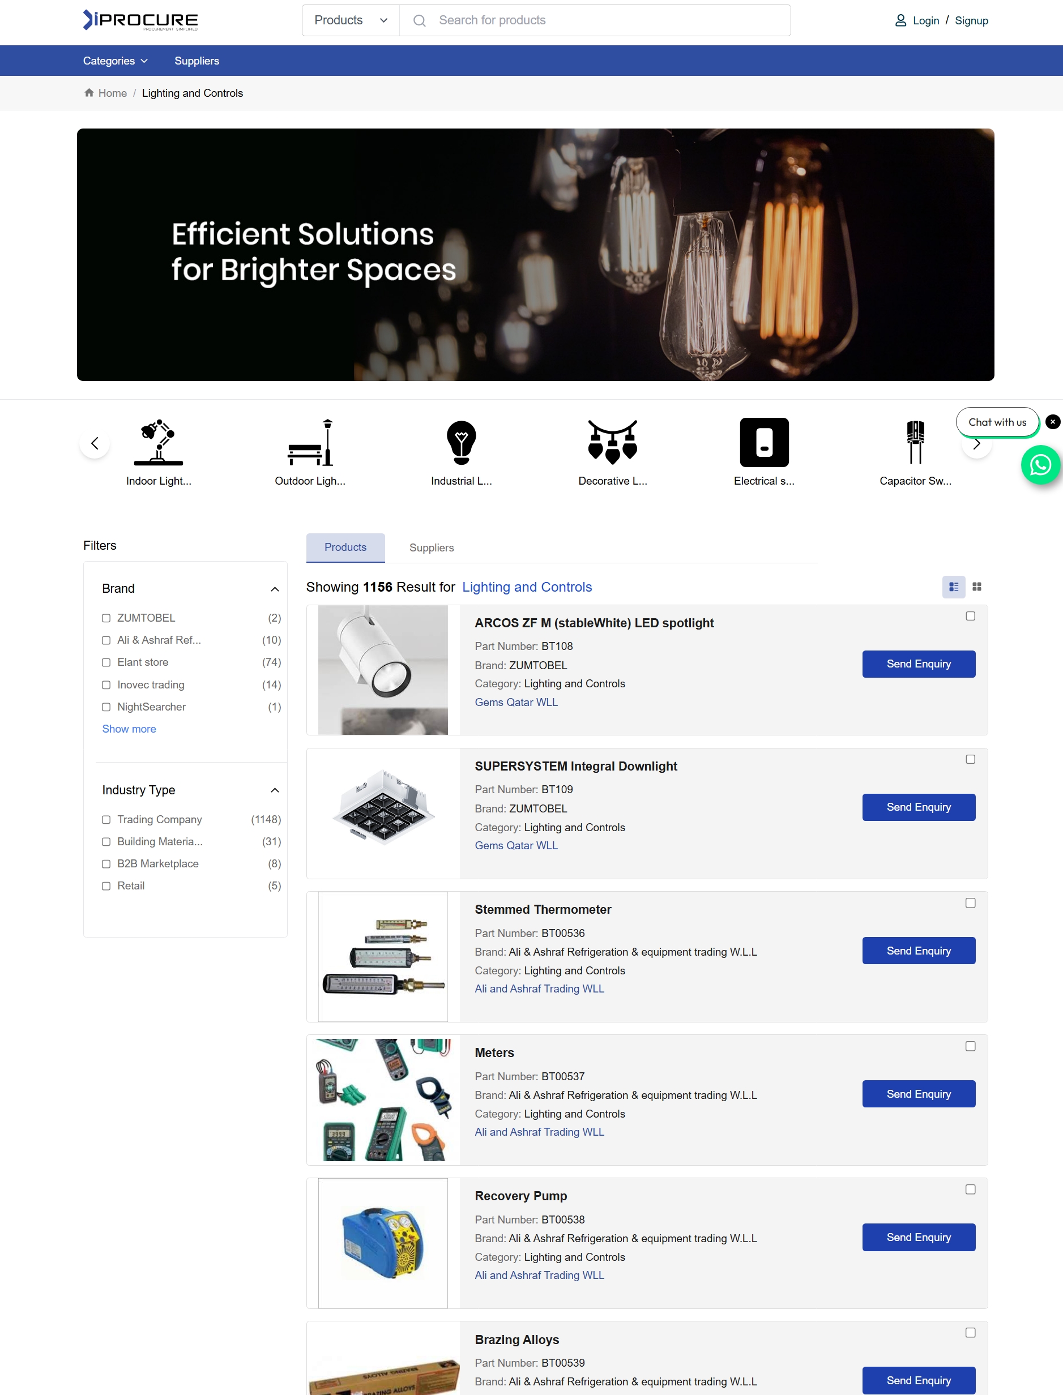Click the Login link
This screenshot has height=1395, width=1063.
tap(926, 21)
